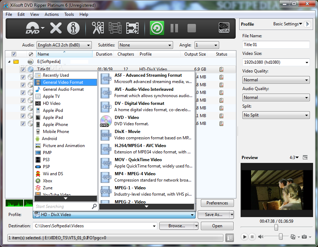Screen dimensions: 318x247
Task: Click the Browse... button
Action: pyautogui.click(x=177, y=226)
